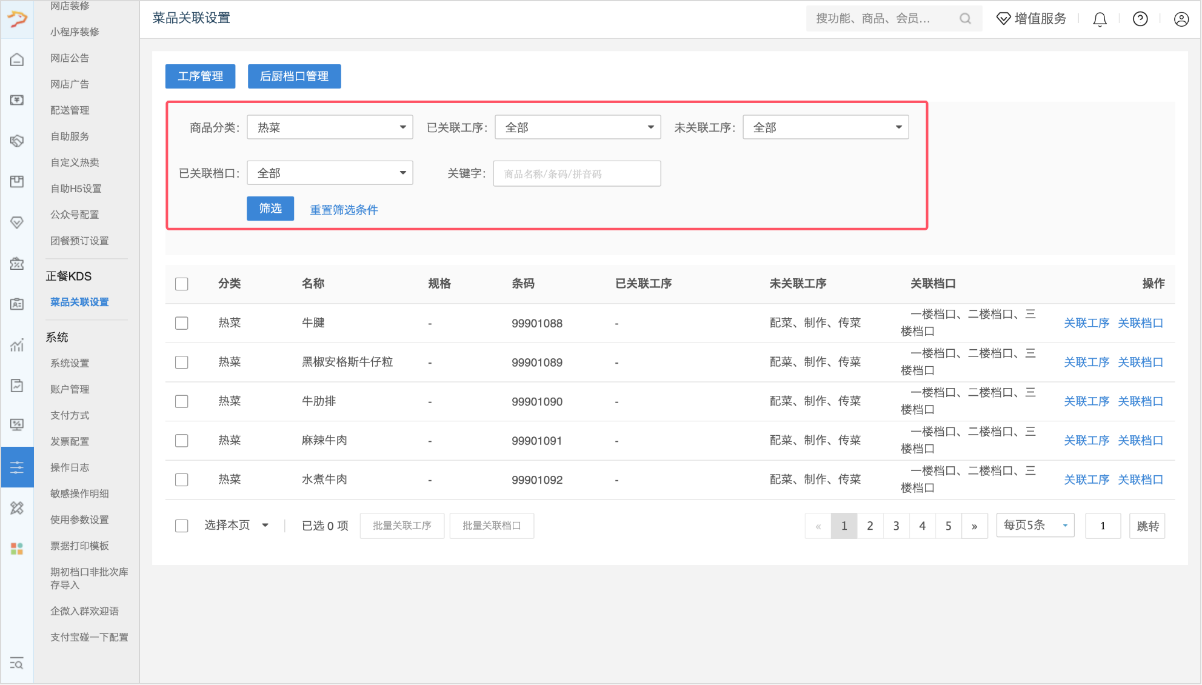Open 小程序装修 in side menu

tap(75, 32)
